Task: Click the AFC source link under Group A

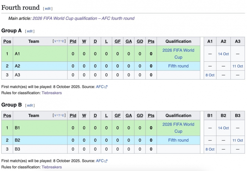Action: click(x=100, y=87)
